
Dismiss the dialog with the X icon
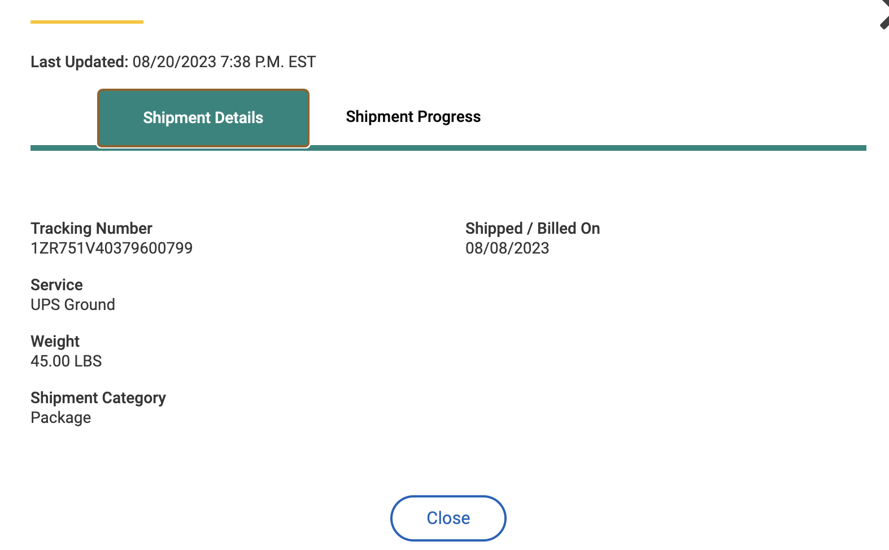point(884,14)
